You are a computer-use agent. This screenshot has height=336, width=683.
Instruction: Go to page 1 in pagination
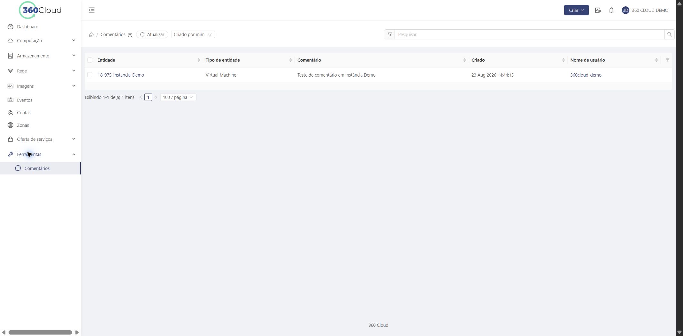pos(148,97)
